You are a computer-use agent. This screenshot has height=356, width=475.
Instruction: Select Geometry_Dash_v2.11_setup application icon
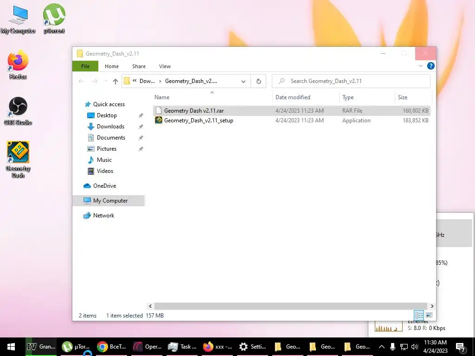point(159,120)
